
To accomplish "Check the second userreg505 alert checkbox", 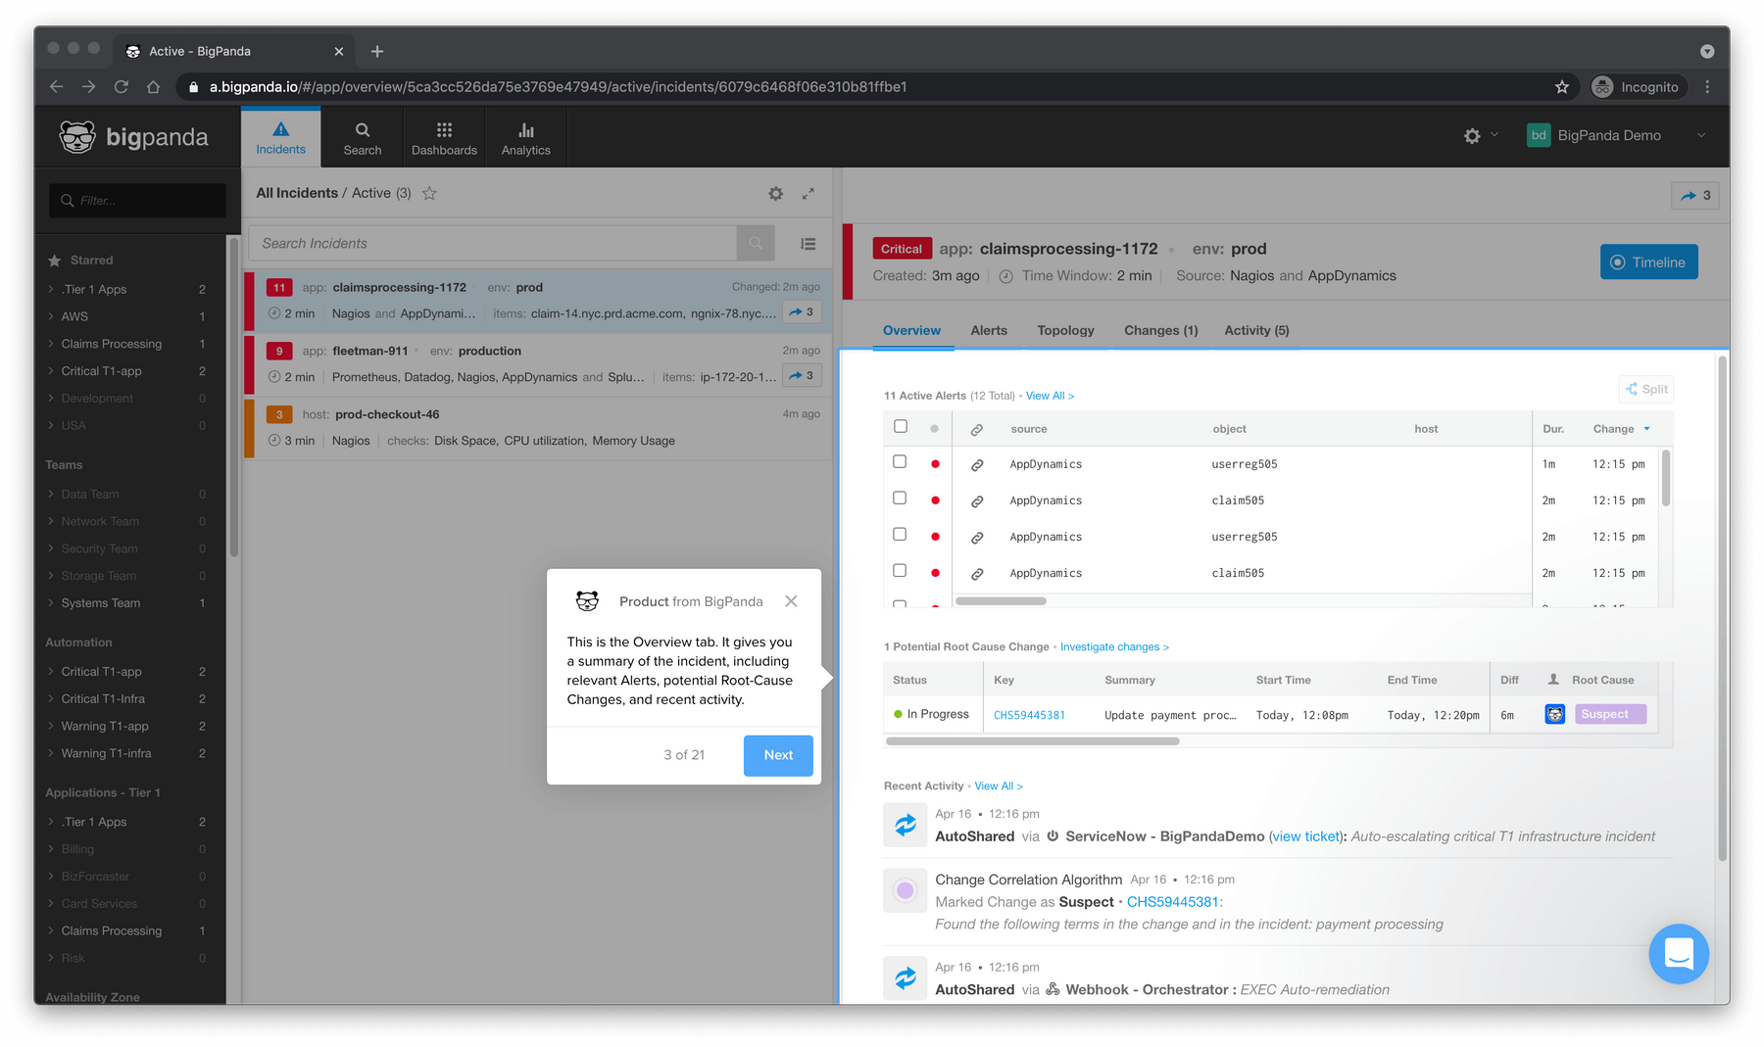I will 900,535.
